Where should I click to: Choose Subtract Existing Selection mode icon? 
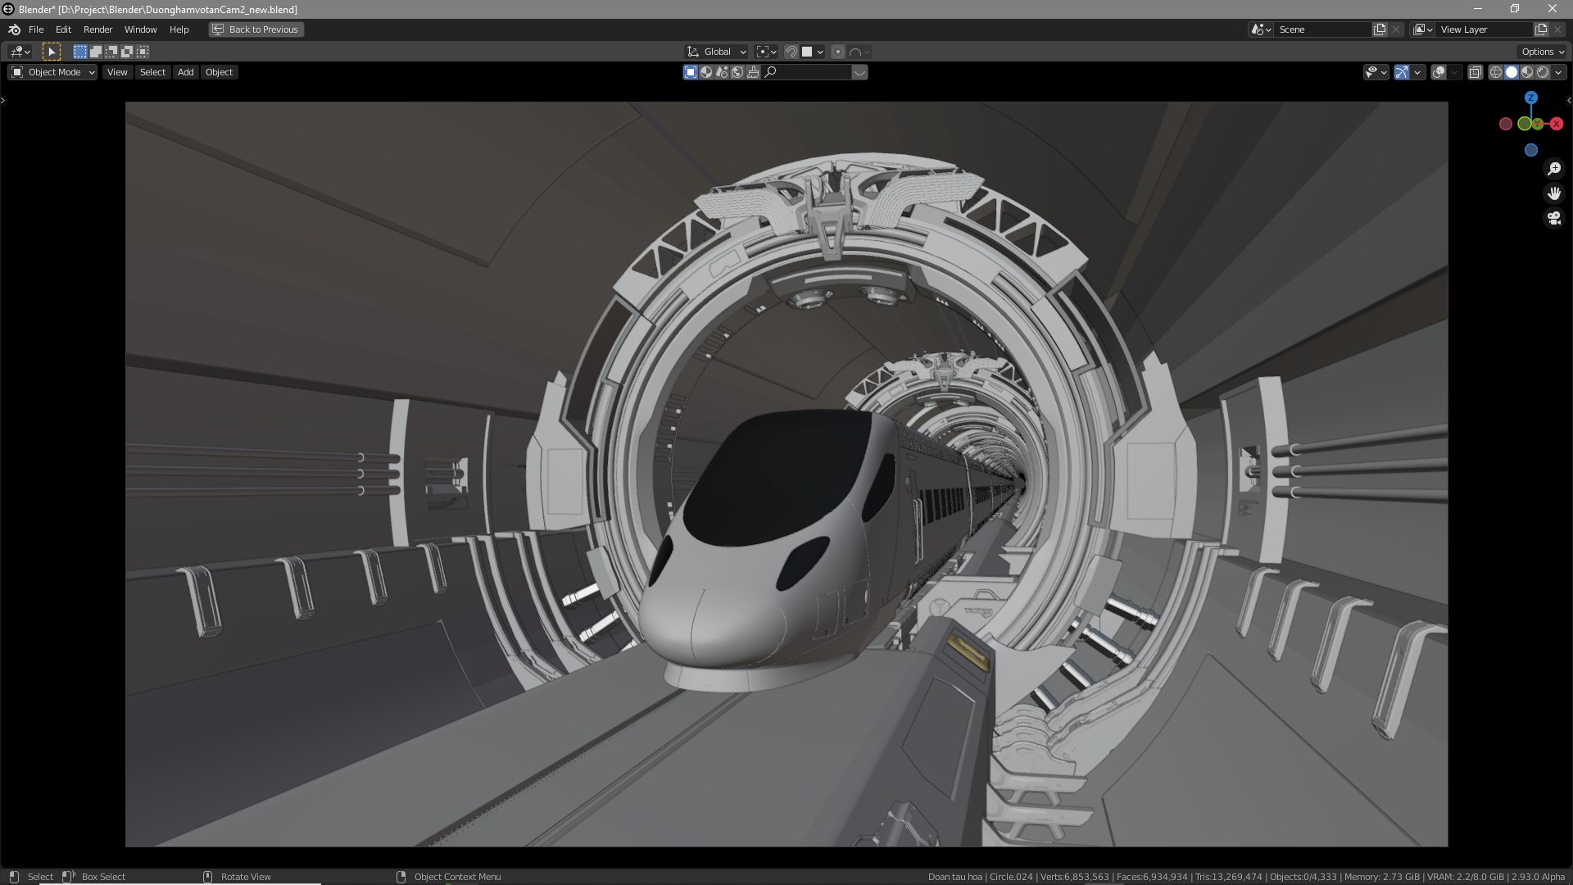[111, 52]
